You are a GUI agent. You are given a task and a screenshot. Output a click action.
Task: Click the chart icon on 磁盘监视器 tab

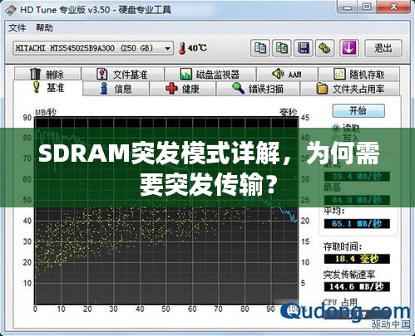point(185,74)
